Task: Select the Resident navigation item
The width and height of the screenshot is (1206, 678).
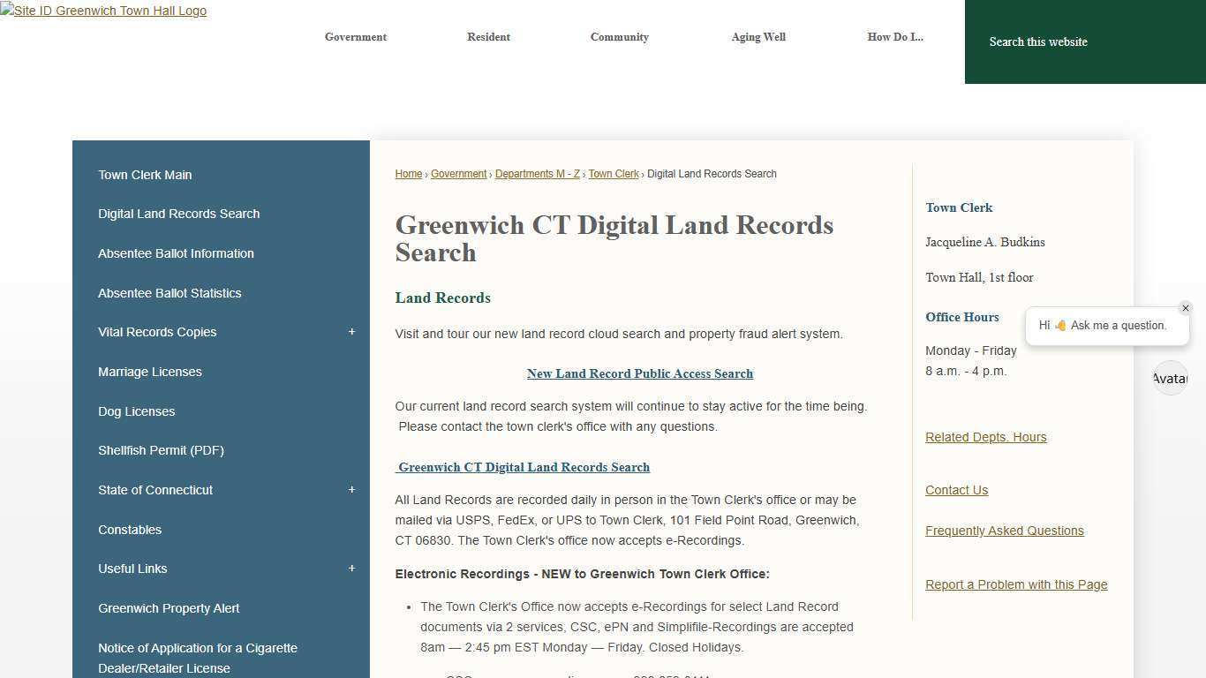Action: click(x=488, y=37)
